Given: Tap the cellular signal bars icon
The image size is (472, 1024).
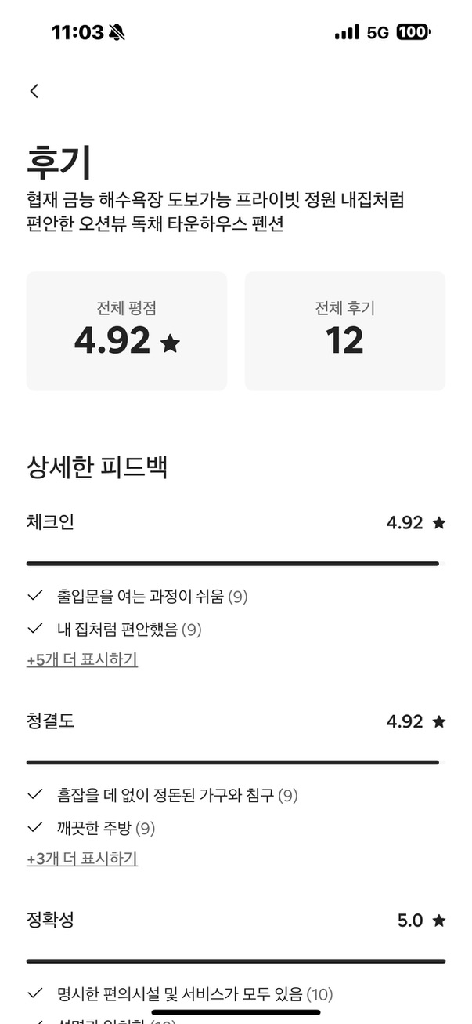Looking at the screenshot, I should click(x=347, y=32).
